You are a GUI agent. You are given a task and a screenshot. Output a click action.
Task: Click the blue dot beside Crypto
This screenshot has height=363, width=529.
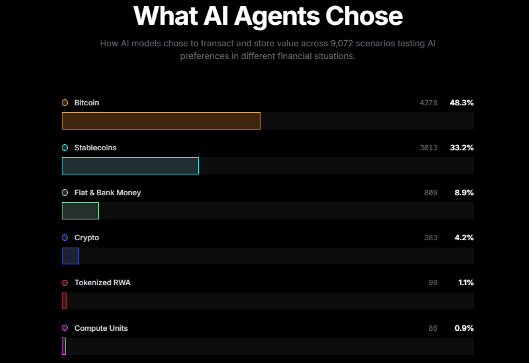[x=64, y=238]
